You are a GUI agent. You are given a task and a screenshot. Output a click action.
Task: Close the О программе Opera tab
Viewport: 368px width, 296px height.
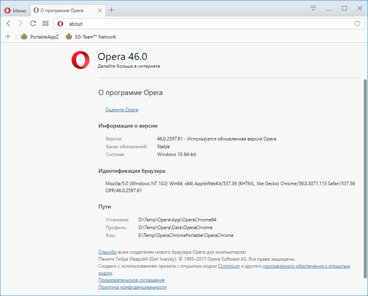click(x=100, y=11)
